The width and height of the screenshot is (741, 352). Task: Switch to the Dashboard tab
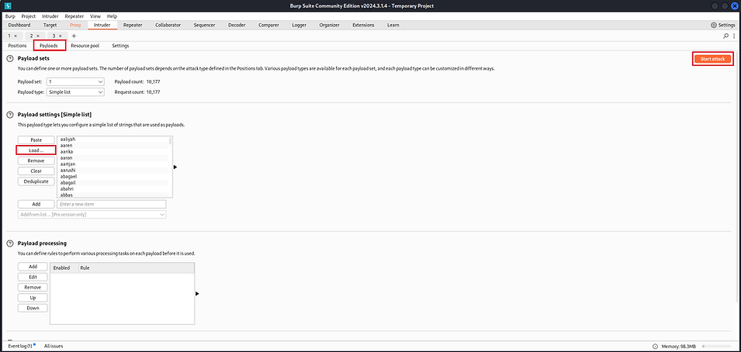point(19,25)
